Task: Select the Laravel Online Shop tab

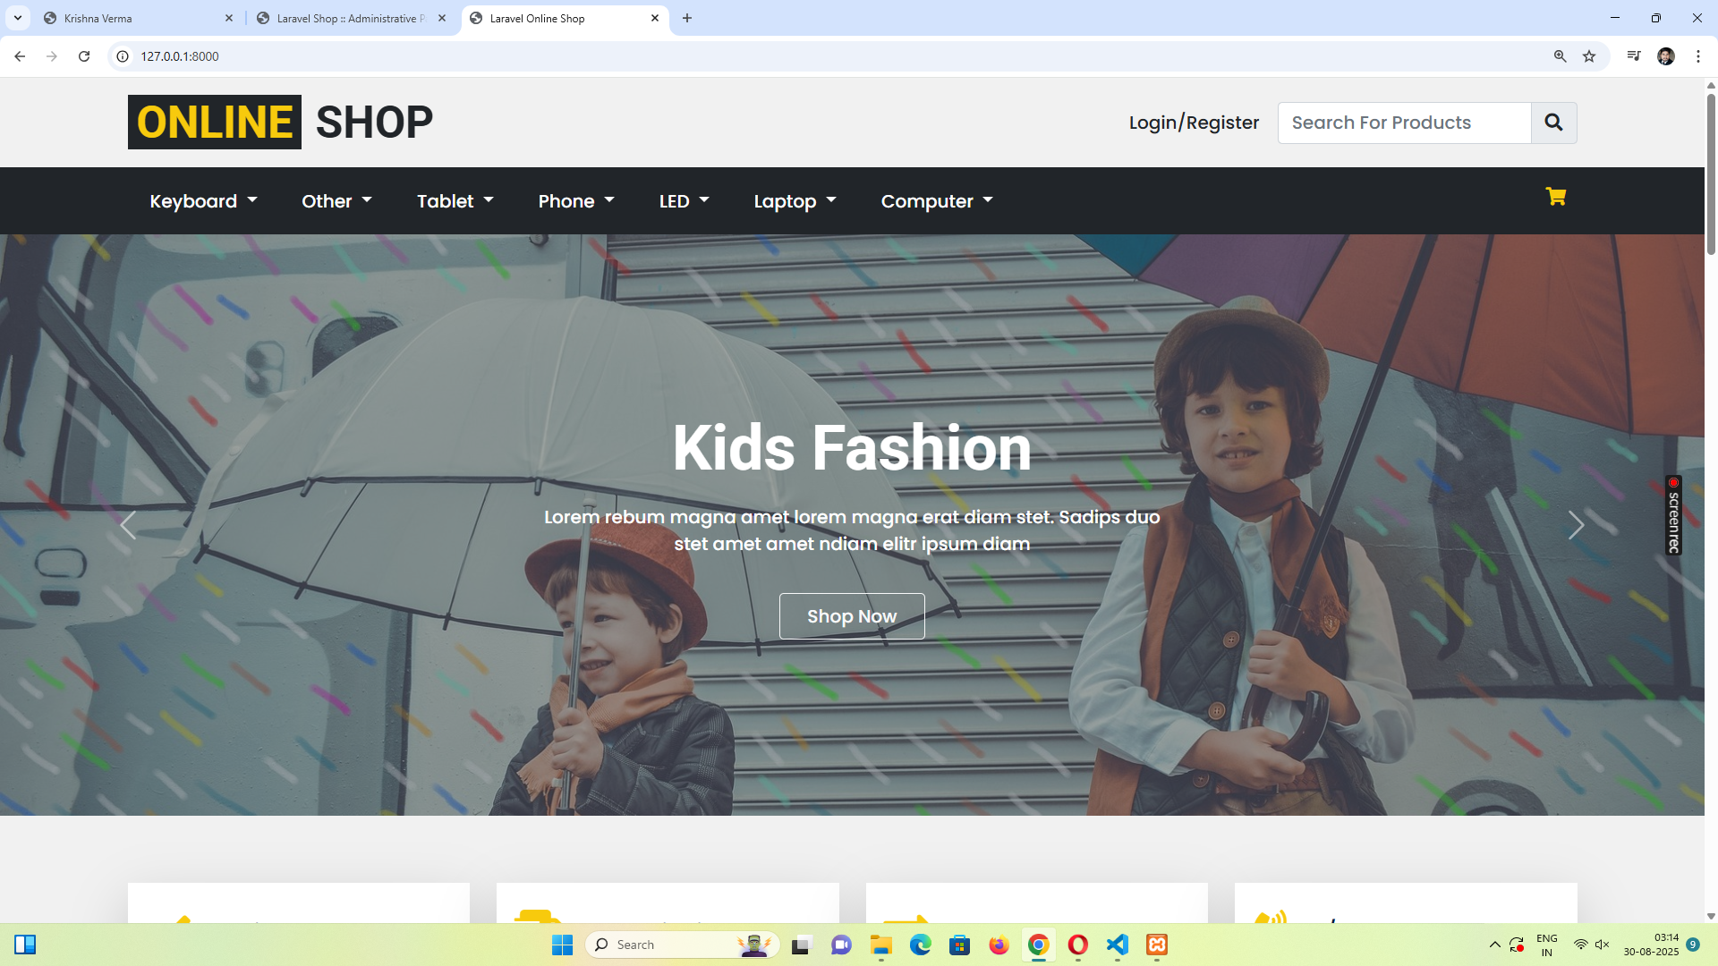Action: coord(565,18)
